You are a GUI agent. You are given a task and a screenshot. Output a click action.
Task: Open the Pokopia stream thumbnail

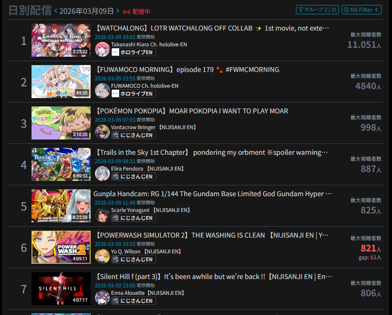tap(61, 123)
